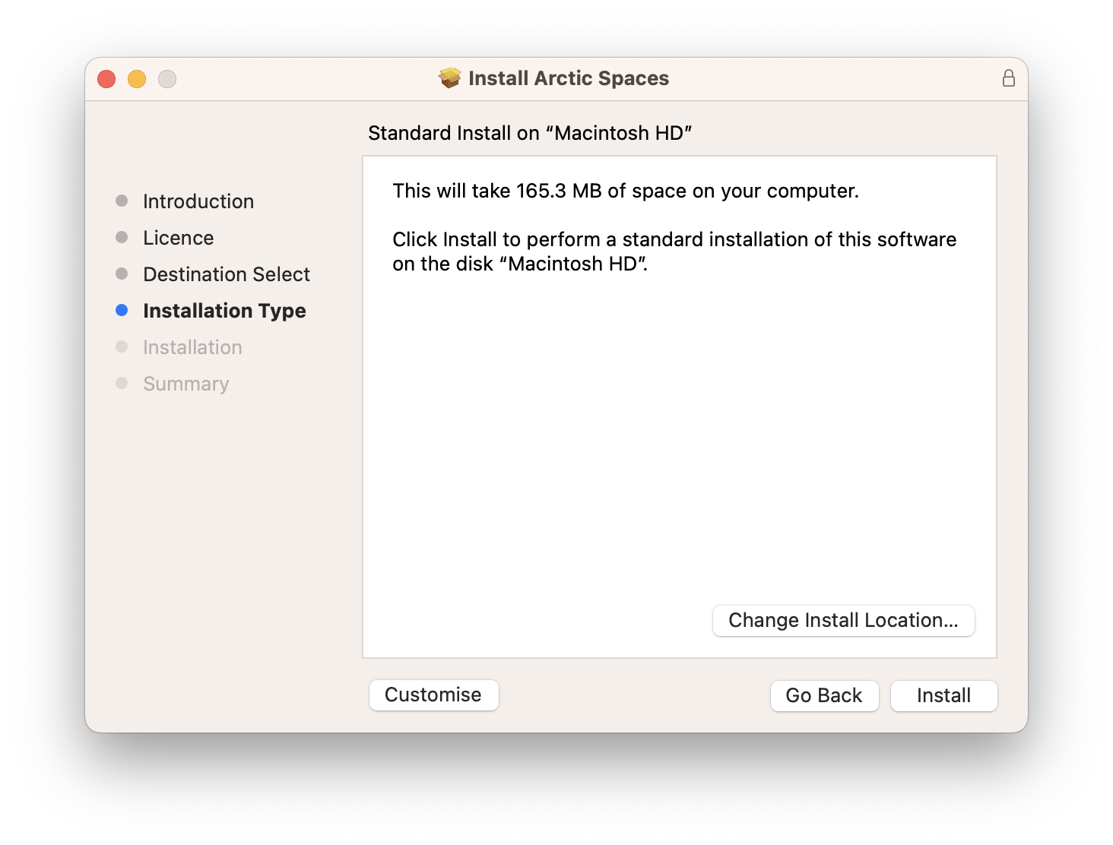
Task: Click the Summary step label
Action: [186, 384]
